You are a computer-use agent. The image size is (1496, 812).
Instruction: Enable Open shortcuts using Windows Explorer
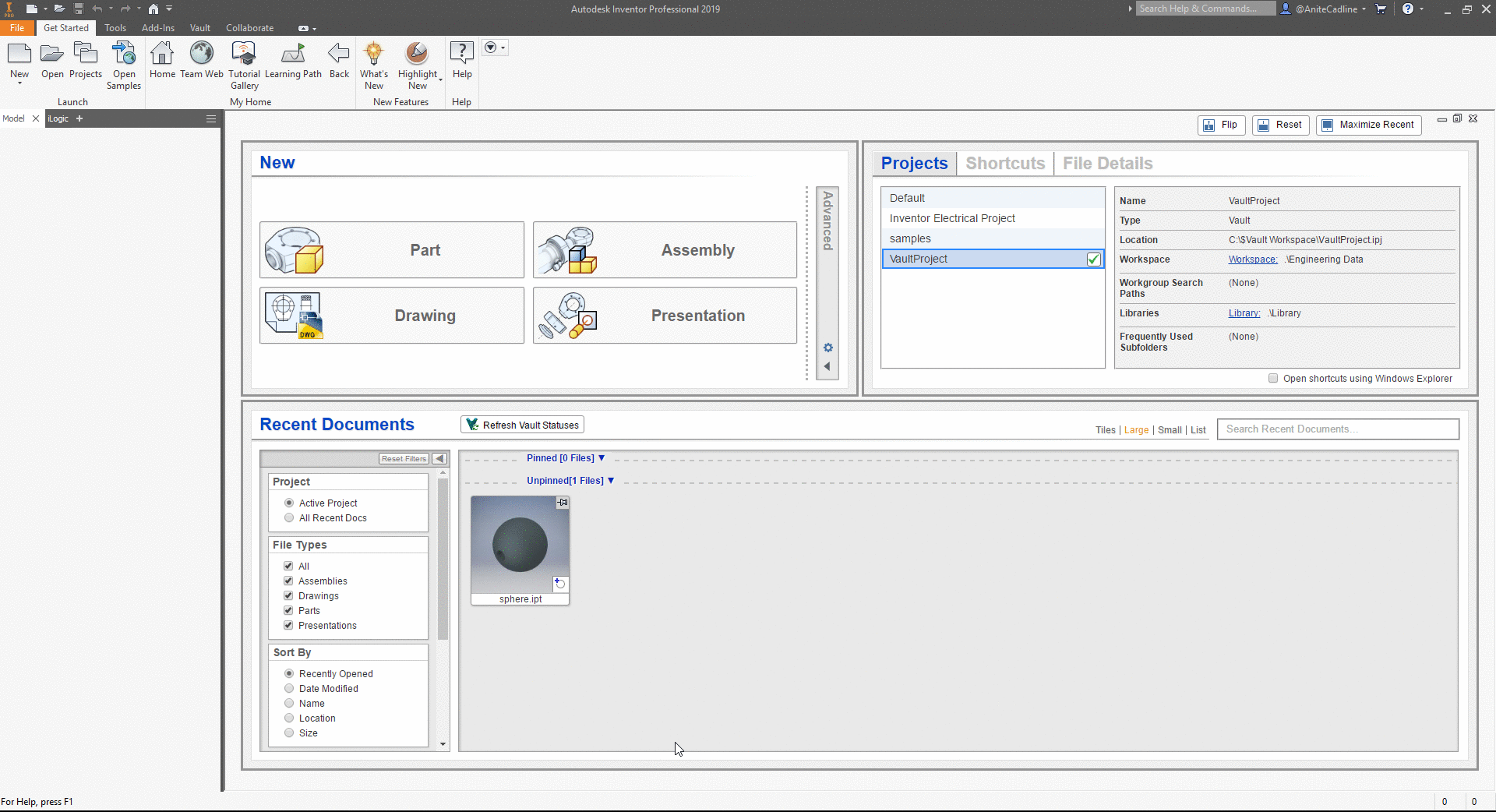(x=1273, y=378)
